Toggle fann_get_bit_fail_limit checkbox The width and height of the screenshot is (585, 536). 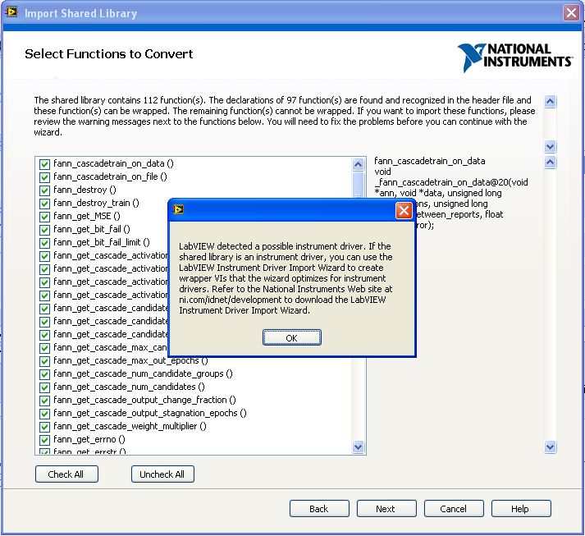[x=44, y=243]
